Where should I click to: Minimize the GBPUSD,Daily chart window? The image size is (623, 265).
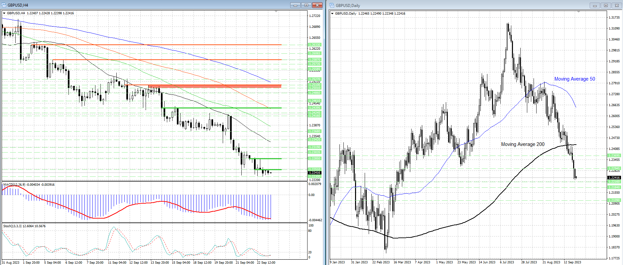(x=595, y=5)
